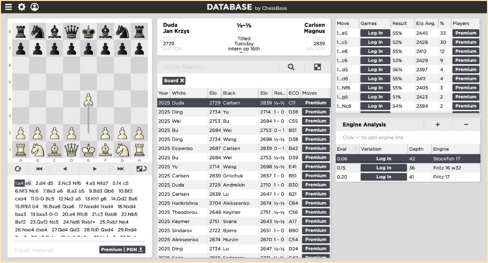488x263 pixels.
Task: Click Premium players for 1...e6
Action: coord(466,51)
